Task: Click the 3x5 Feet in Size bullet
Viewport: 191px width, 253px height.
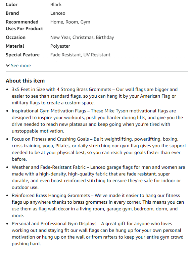Action: (x=95, y=96)
